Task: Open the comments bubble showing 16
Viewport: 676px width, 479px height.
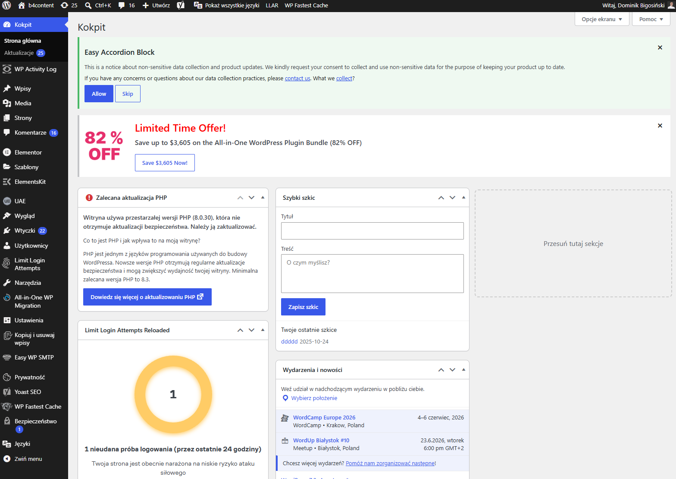Action: click(127, 5)
